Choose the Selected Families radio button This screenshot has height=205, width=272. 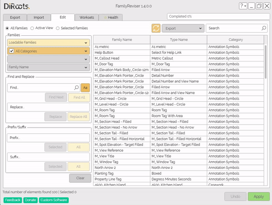(57, 28)
